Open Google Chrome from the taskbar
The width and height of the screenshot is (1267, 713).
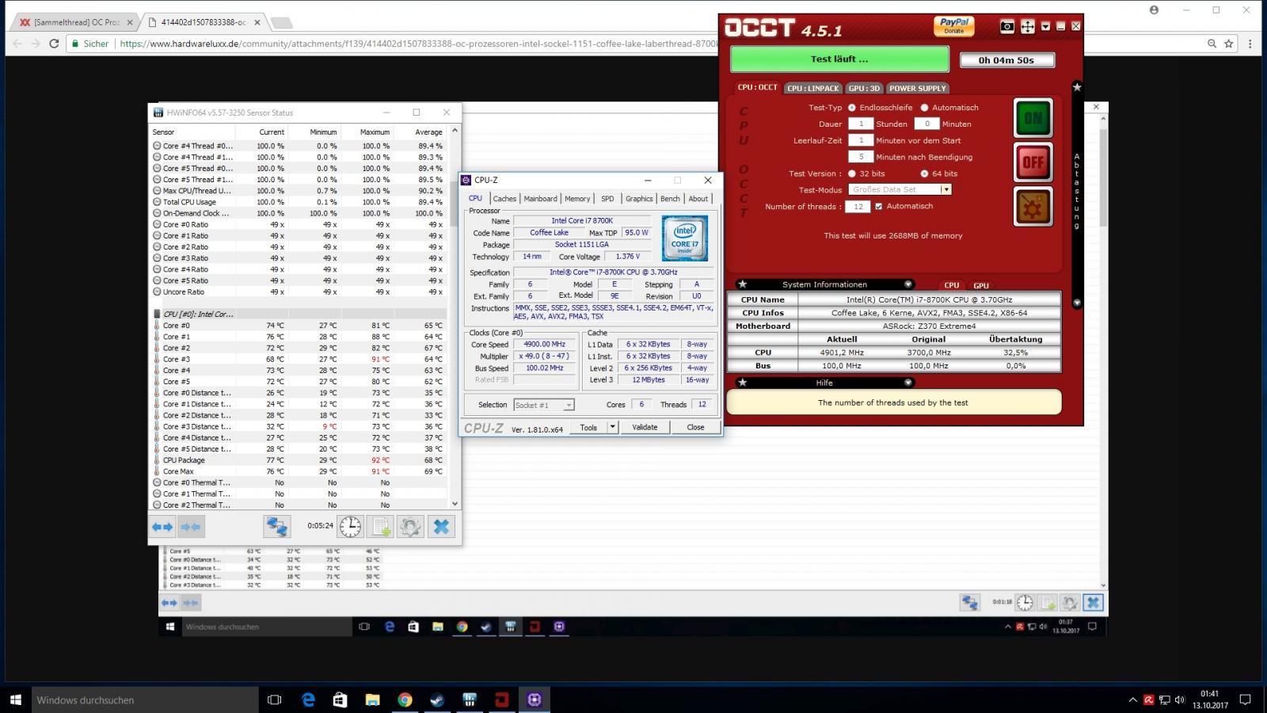pos(405,700)
